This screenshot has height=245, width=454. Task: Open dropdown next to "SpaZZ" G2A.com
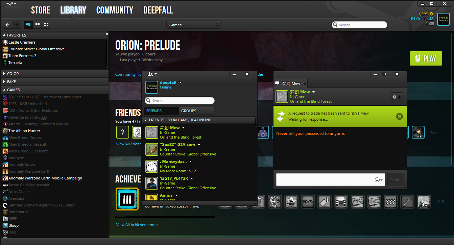[x=199, y=145]
